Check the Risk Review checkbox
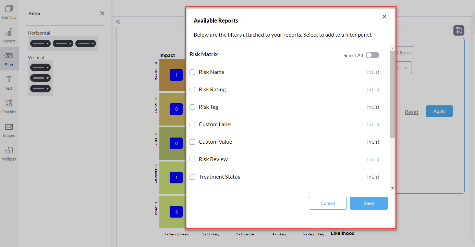This screenshot has height=247, width=475. click(192, 159)
